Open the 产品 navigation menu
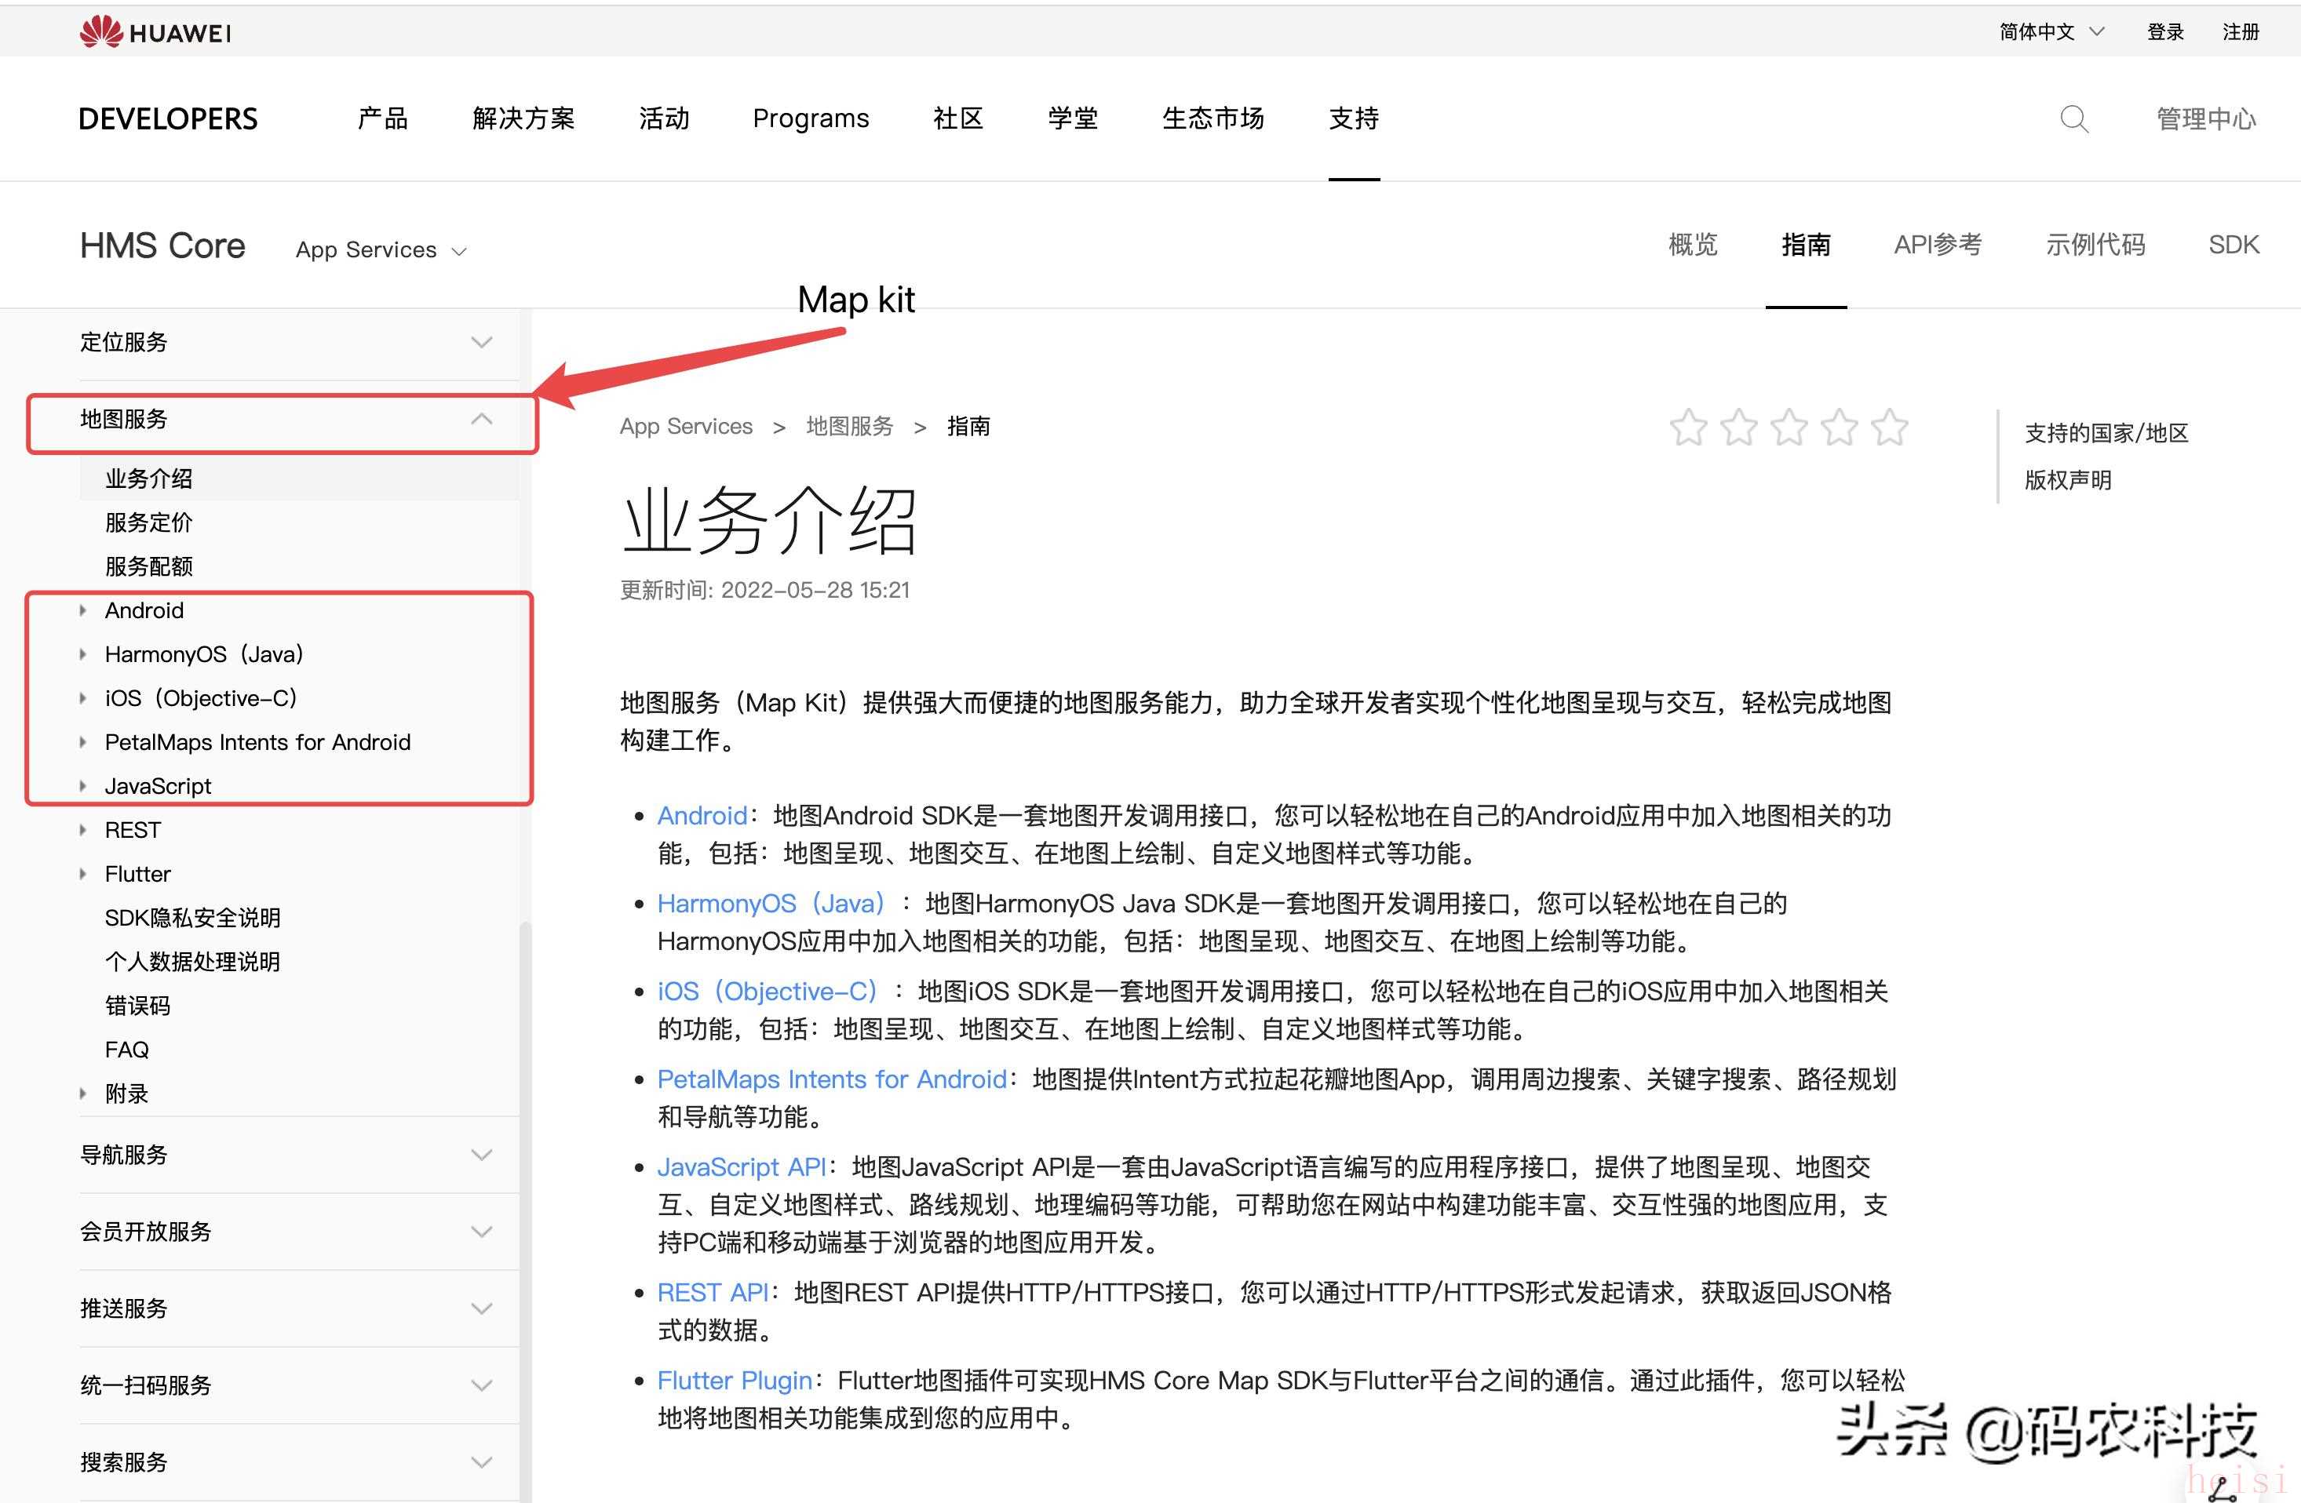 pos(383,119)
